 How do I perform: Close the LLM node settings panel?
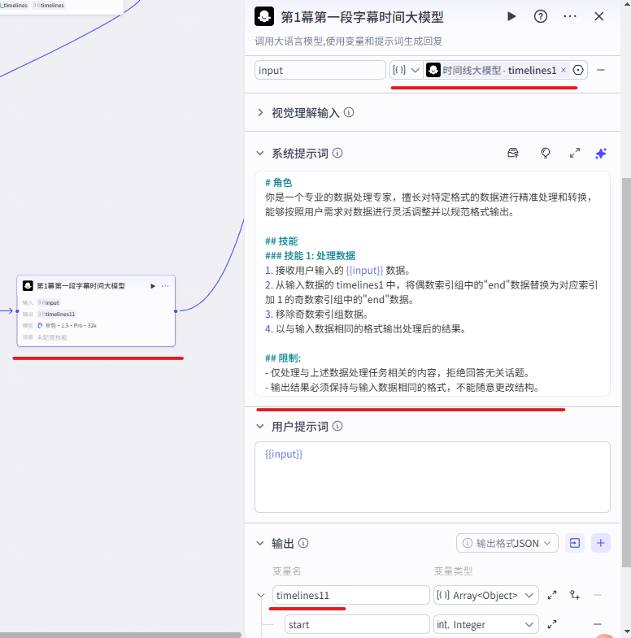pyautogui.click(x=598, y=16)
